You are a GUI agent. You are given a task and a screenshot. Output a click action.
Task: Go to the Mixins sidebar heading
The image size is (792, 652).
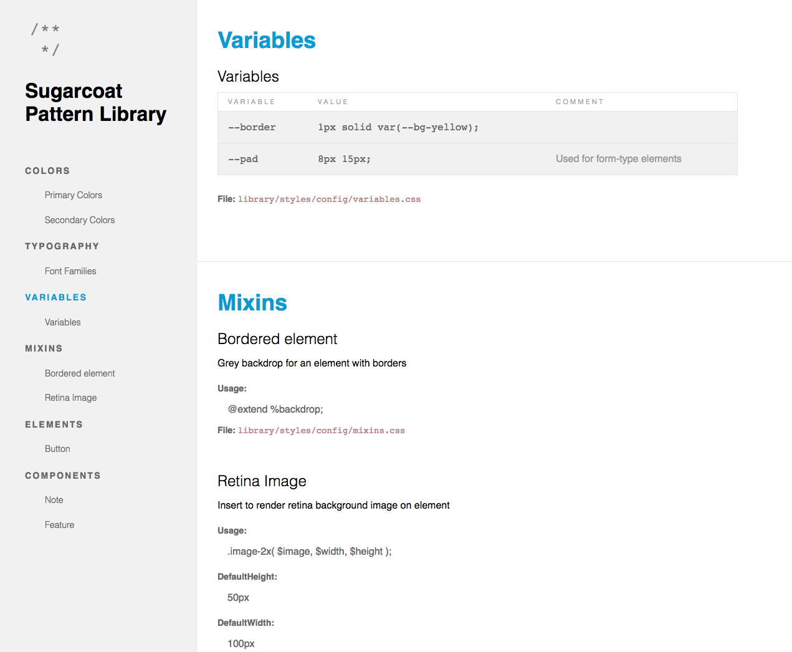[x=44, y=348]
